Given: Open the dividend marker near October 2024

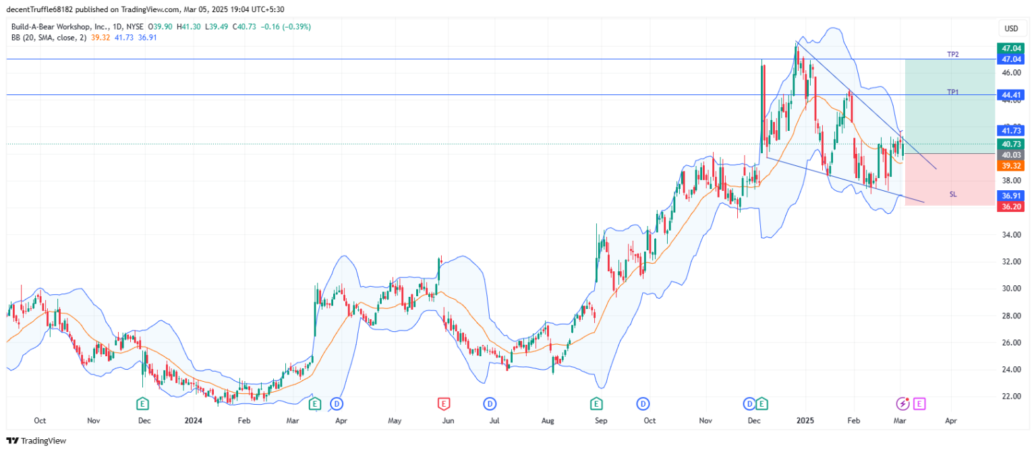Looking at the screenshot, I should click(x=643, y=403).
